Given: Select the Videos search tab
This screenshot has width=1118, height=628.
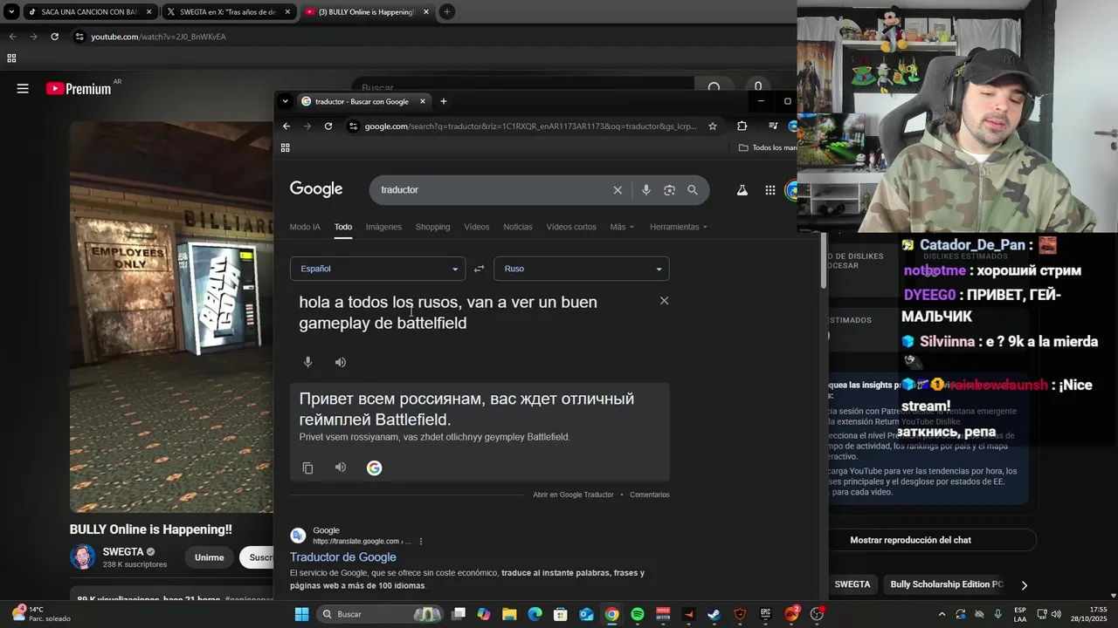Looking at the screenshot, I should [x=477, y=227].
